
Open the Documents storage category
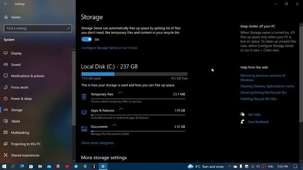pos(133,130)
